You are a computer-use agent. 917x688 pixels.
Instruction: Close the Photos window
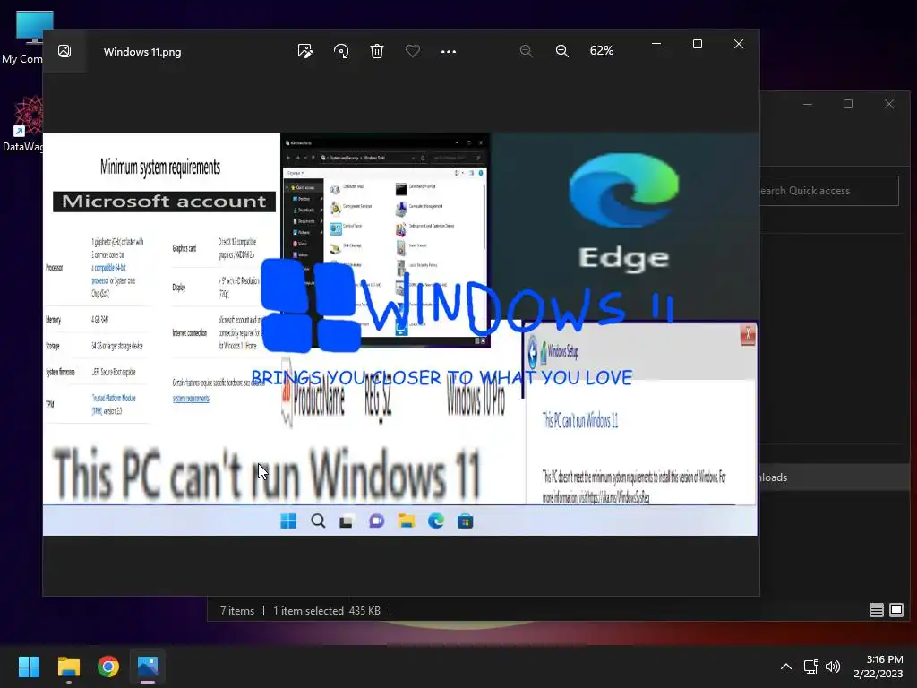coord(739,44)
